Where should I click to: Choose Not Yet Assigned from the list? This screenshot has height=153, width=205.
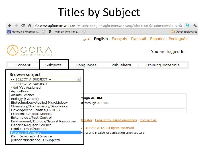(x=45, y=88)
